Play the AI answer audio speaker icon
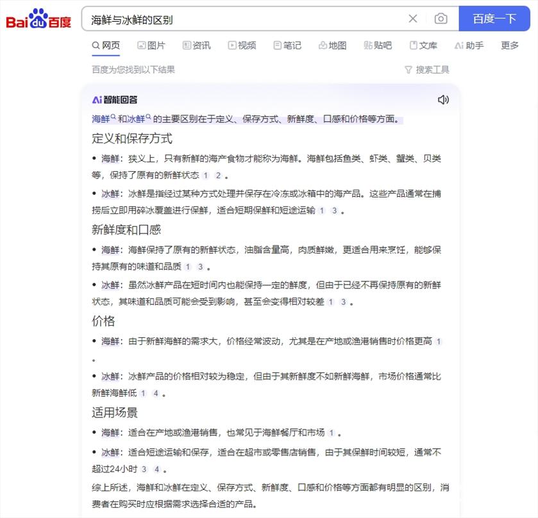Image resolution: width=538 pixels, height=518 pixels. 443,99
